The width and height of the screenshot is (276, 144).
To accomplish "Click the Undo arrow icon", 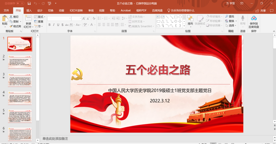I will 35,3.
